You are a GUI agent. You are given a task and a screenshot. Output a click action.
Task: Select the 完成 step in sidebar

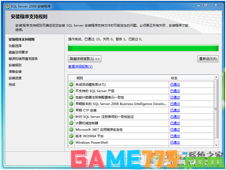click(x=12, y=85)
